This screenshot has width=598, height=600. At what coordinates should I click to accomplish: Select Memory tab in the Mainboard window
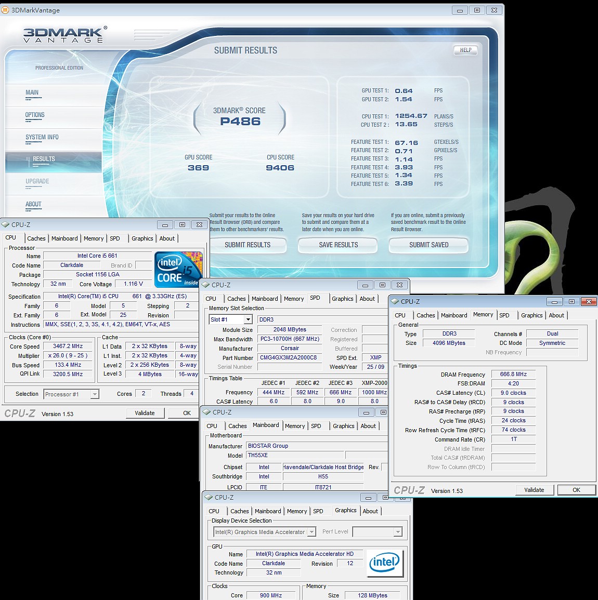(295, 426)
